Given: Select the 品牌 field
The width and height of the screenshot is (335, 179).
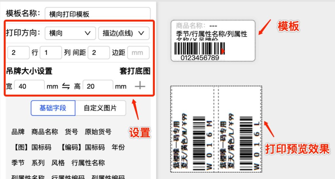Looking at the screenshot, I should coord(18,132).
